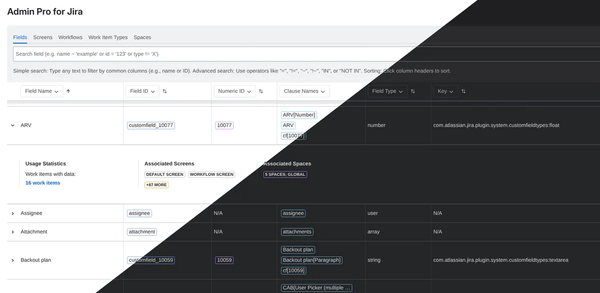The width and height of the screenshot is (600, 293).
Task: Click the CAB[User Picker (multiple ... badge
Action: [x=316, y=288]
